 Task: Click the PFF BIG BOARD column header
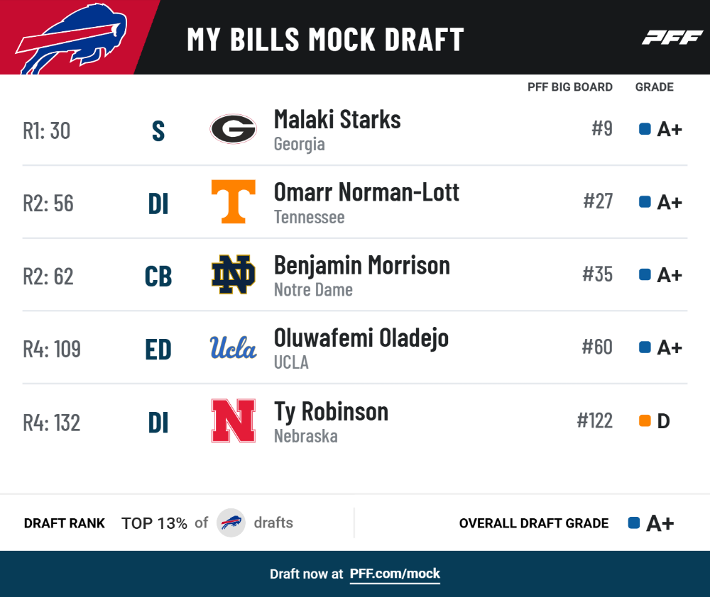pos(569,87)
